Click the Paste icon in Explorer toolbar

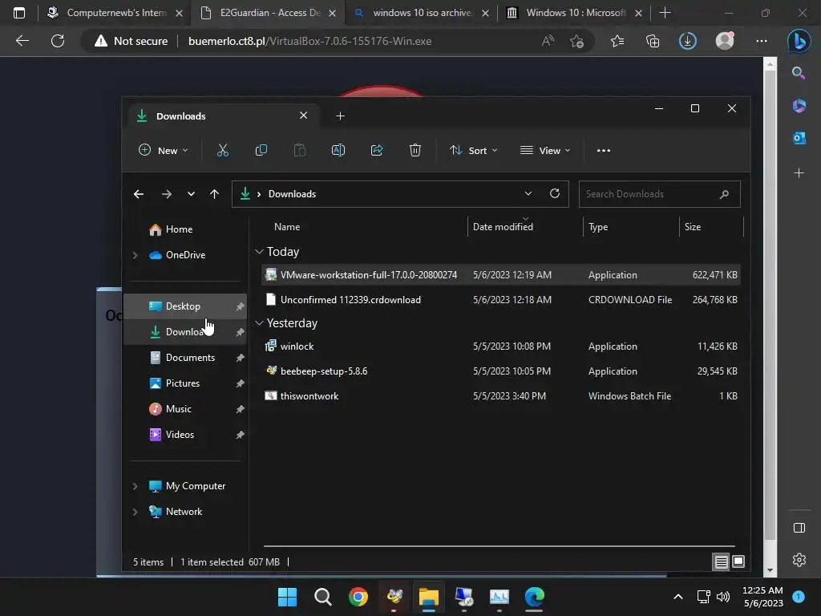click(300, 150)
